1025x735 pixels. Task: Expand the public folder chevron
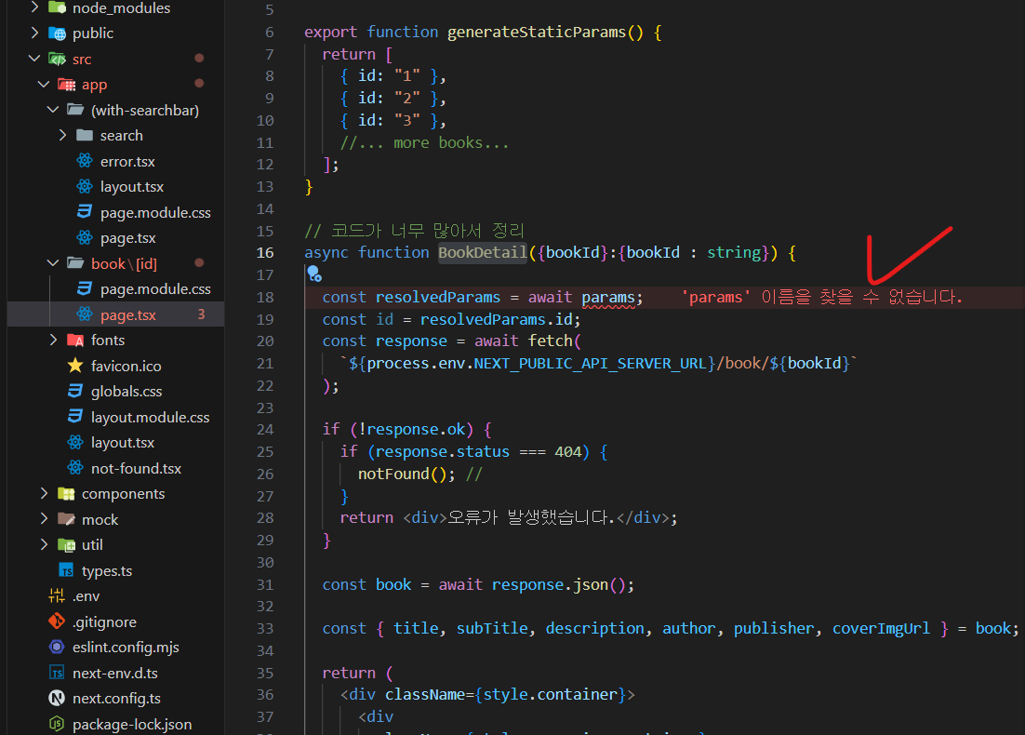coord(34,33)
